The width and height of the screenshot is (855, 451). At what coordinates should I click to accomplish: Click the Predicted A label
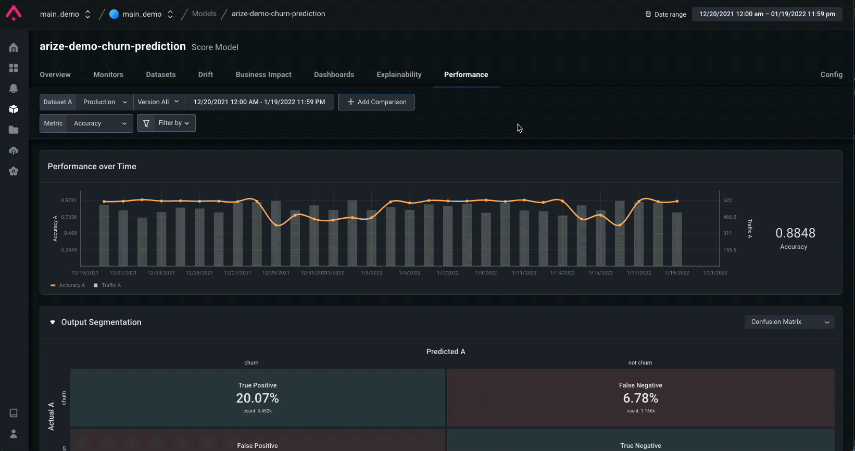[x=446, y=352]
